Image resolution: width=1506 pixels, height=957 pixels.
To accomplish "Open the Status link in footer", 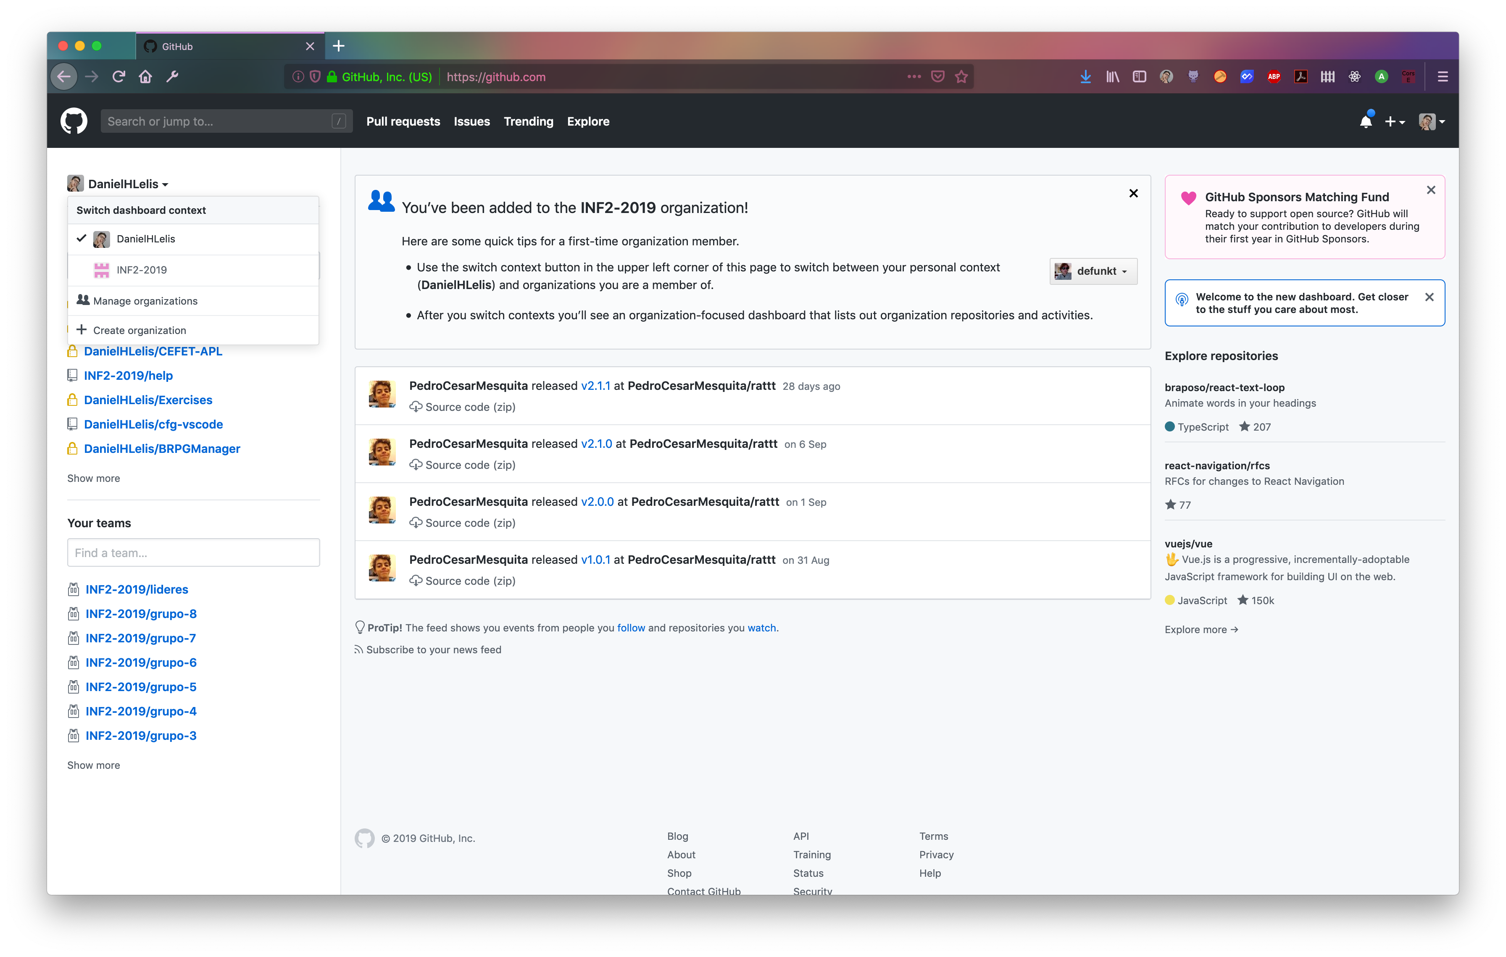I will 808,873.
